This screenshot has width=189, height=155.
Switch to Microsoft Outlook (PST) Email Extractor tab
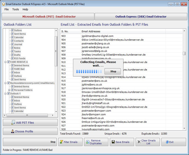click(x=48, y=17)
